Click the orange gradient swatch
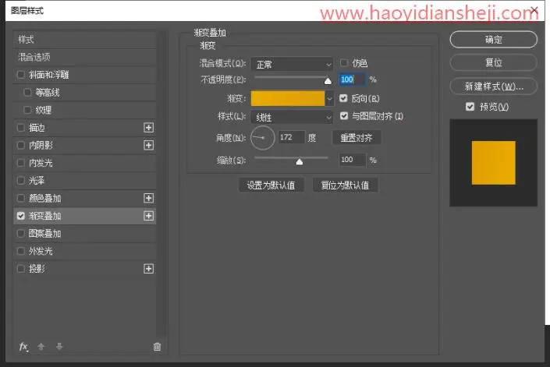Screen dimensions: 550x367 click(x=288, y=99)
